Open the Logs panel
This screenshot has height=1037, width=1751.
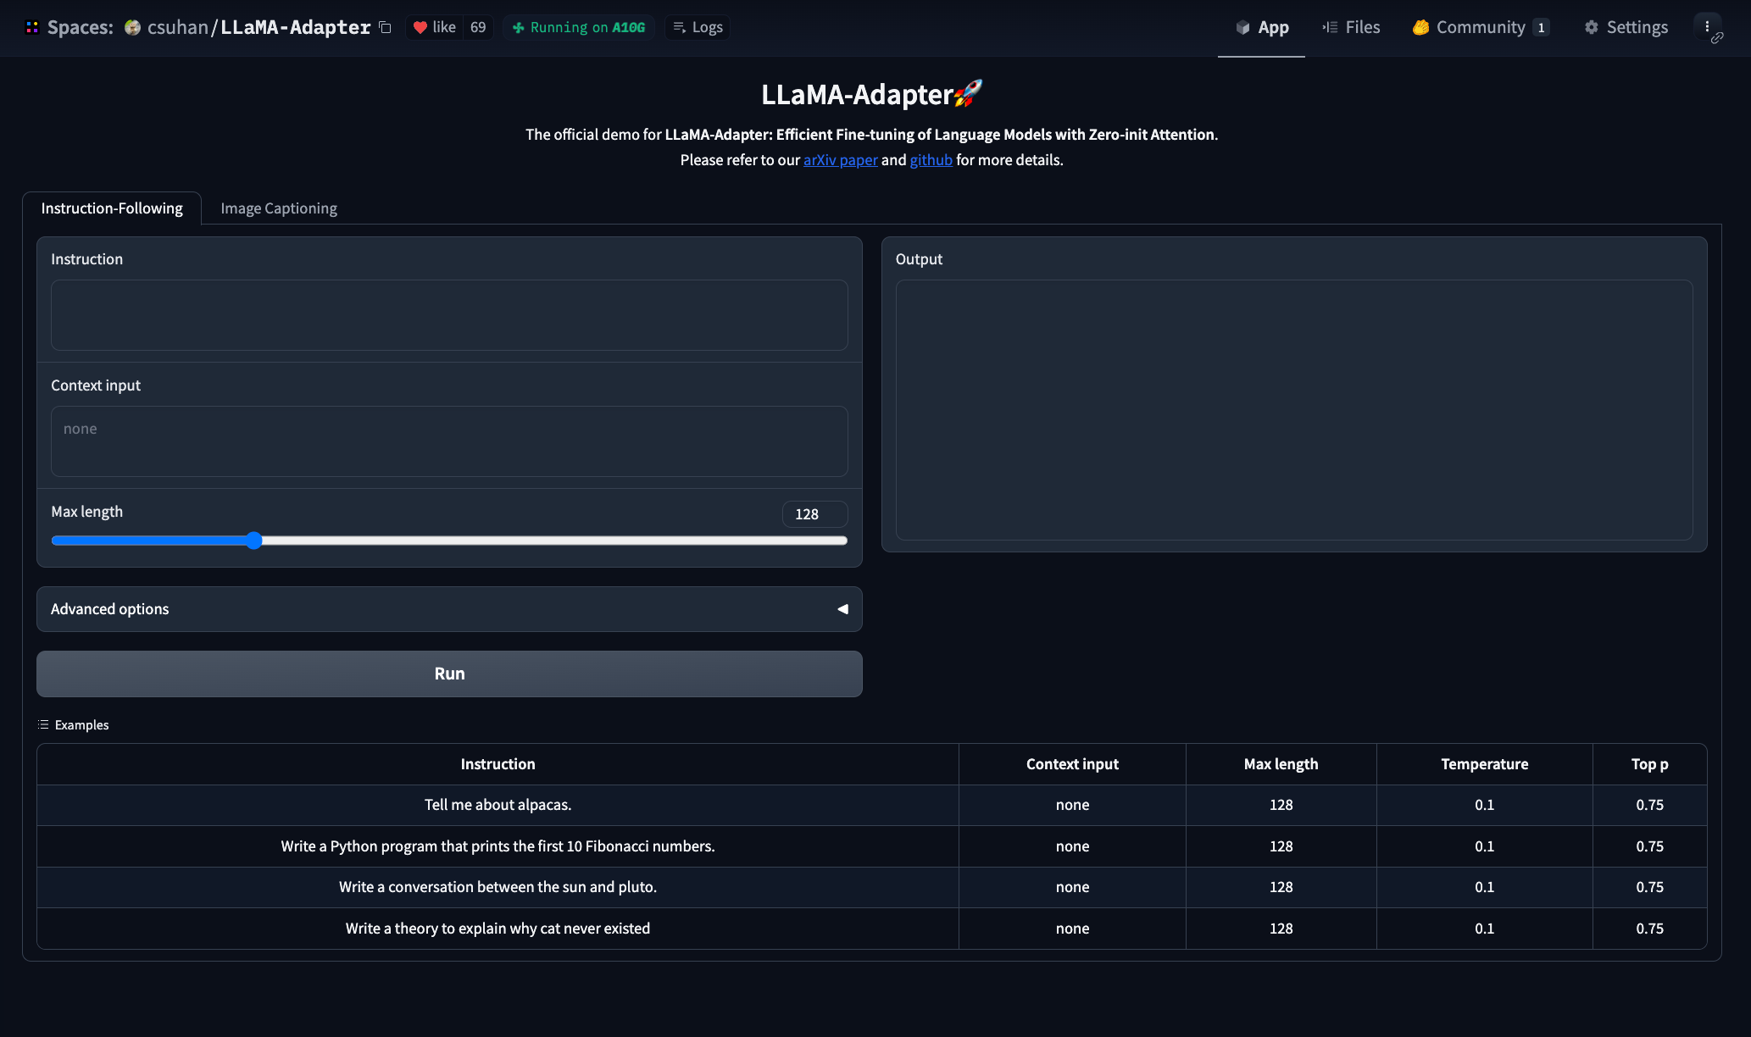coord(697,27)
